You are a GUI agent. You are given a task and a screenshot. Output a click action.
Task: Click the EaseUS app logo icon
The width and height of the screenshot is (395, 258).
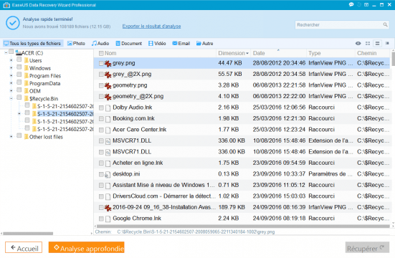tap(6, 5)
